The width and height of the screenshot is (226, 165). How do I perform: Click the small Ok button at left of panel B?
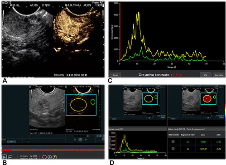click(x=11, y=142)
